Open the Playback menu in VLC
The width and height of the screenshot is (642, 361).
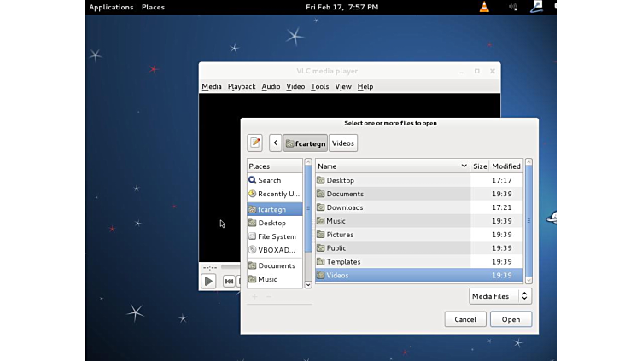(x=242, y=86)
